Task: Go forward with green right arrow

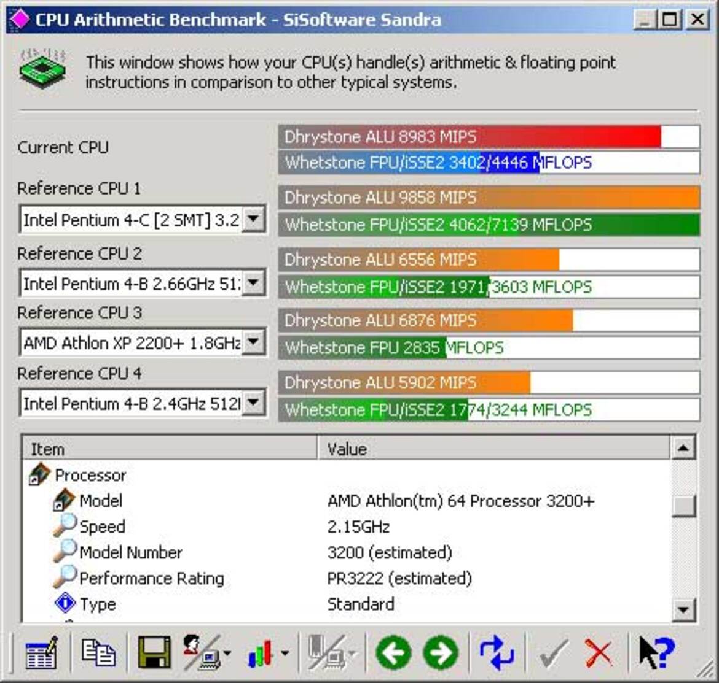Action: [x=441, y=652]
